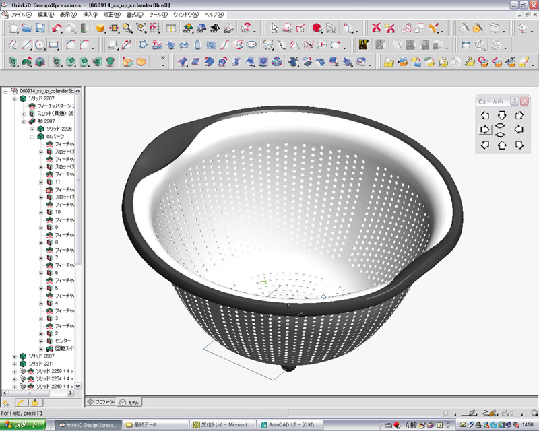
Task: Click the Mona Lisa image icon
Action: coord(363,45)
